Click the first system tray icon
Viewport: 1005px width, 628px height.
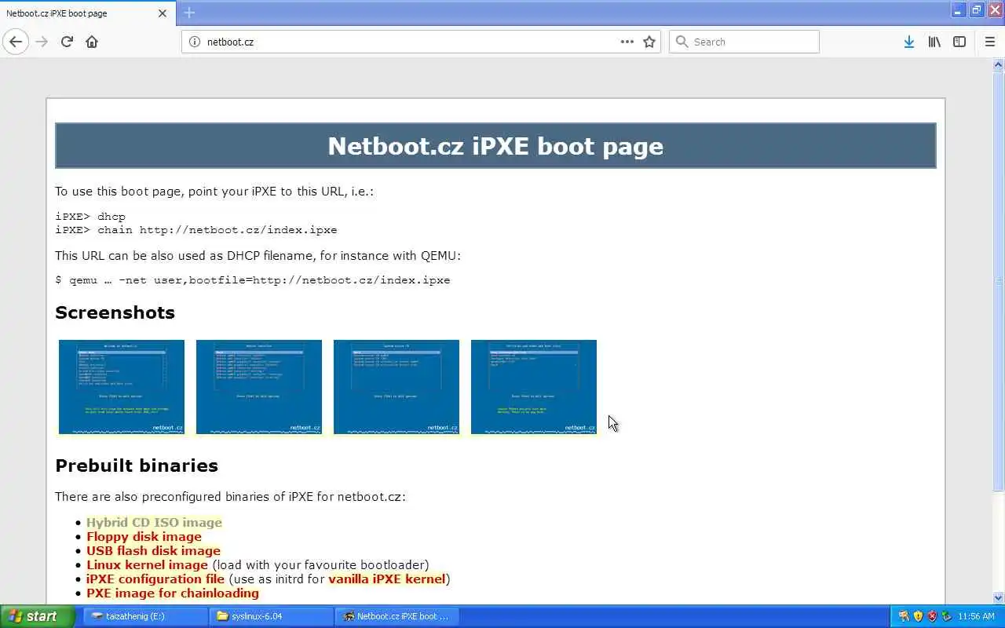pyautogui.click(x=904, y=616)
